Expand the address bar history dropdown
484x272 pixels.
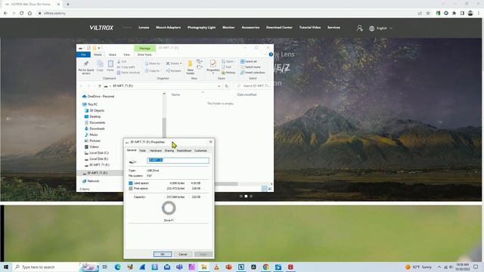click(x=219, y=86)
